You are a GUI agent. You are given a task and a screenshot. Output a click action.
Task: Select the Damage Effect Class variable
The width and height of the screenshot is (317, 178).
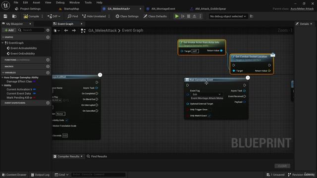(x=19, y=82)
